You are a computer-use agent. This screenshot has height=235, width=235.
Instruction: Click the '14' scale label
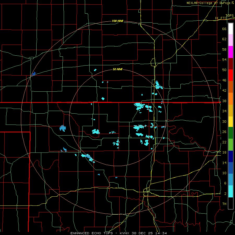point(224,163)
